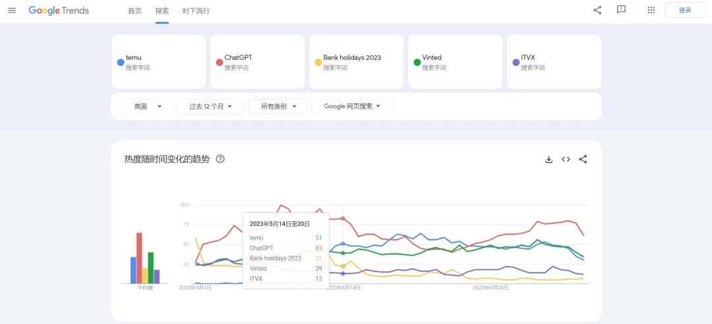Image resolution: width=712 pixels, height=324 pixels.
Task: Click the 登录 sign-in button
Action: point(685,10)
